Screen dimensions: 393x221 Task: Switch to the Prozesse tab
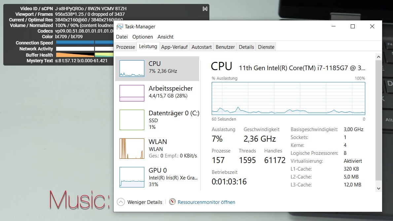[x=125, y=47]
